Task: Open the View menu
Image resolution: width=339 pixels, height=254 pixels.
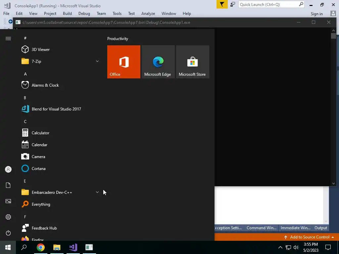Action: click(x=33, y=13)
